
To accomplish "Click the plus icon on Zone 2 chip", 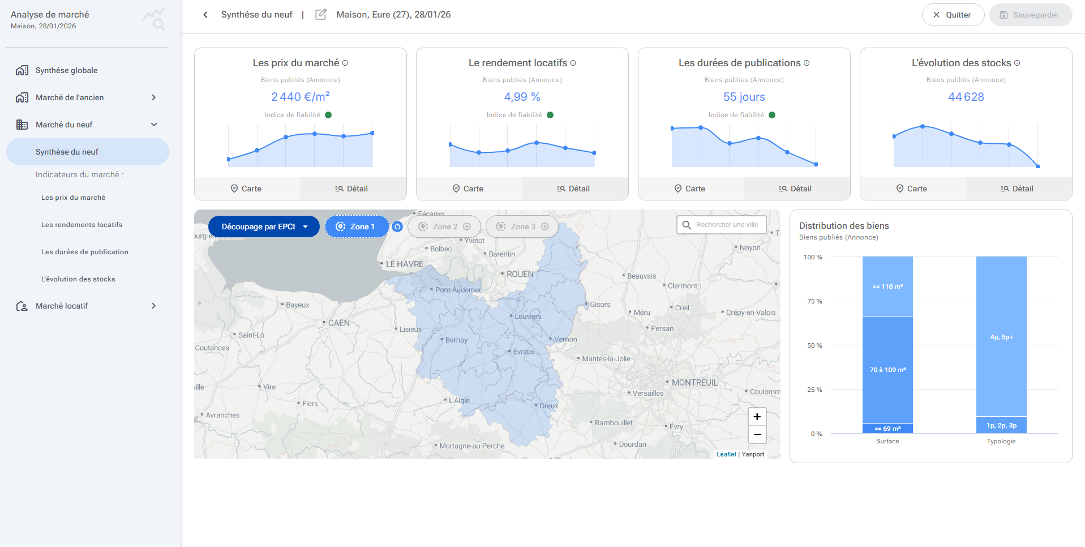I will coord(467,227).
